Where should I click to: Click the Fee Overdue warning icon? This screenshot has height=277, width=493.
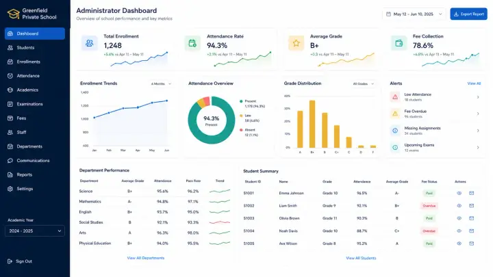pos(395,114)
